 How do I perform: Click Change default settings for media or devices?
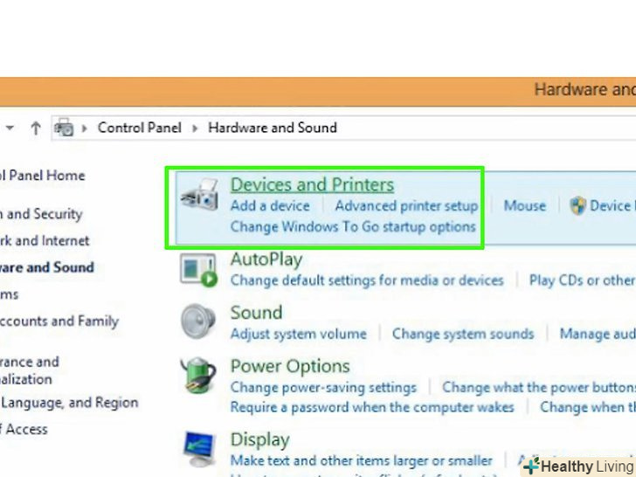[367, 280]
